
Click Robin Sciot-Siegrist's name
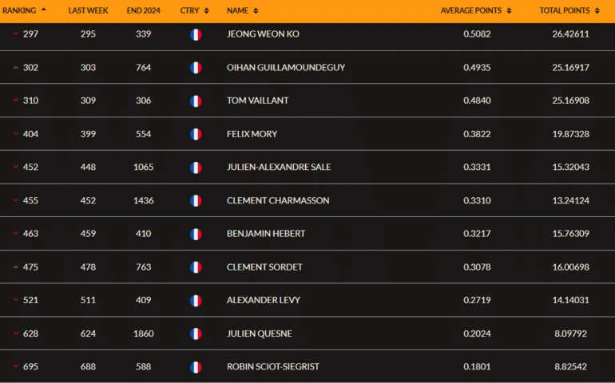[272, 367]
